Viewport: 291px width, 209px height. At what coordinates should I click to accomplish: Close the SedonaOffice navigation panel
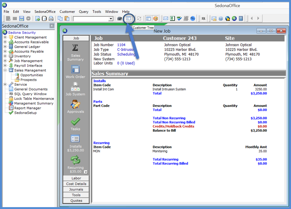point(52,26)
